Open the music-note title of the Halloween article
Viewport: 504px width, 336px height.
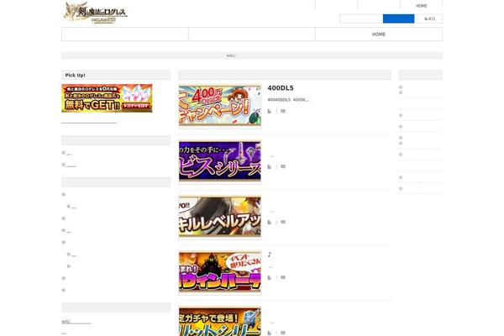click(x=270, y=255)
